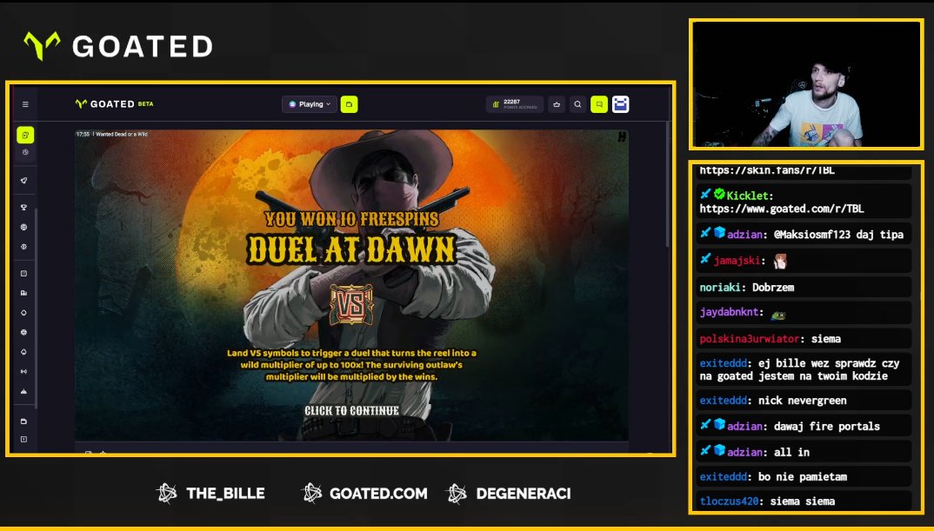Click the Hacksaw H logo atop the game

(622, 137)
